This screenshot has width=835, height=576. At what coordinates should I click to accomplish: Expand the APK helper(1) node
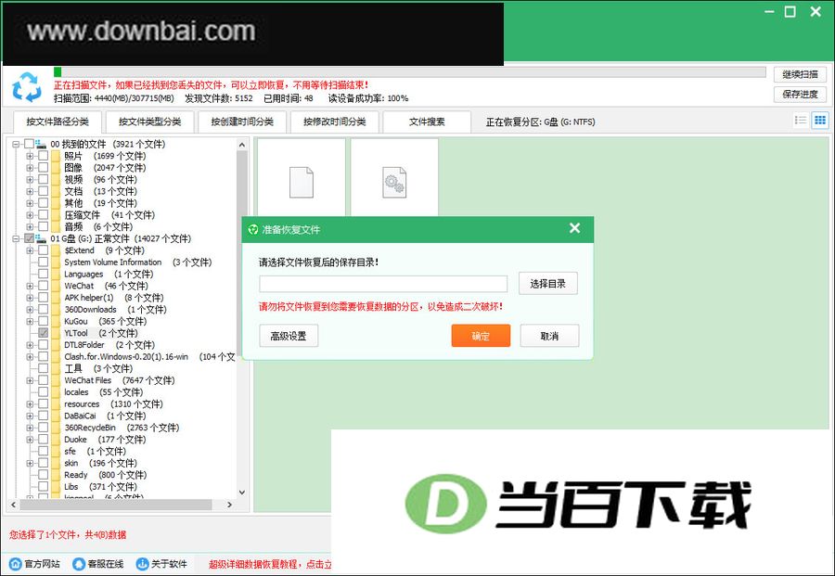pos(30,298)
